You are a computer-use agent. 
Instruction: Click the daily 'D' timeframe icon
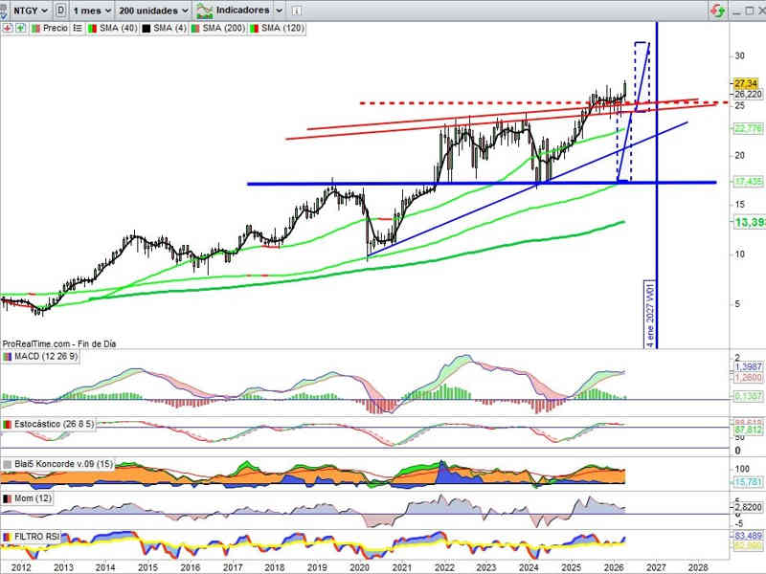pyautogui.click(x=61, y=10)
